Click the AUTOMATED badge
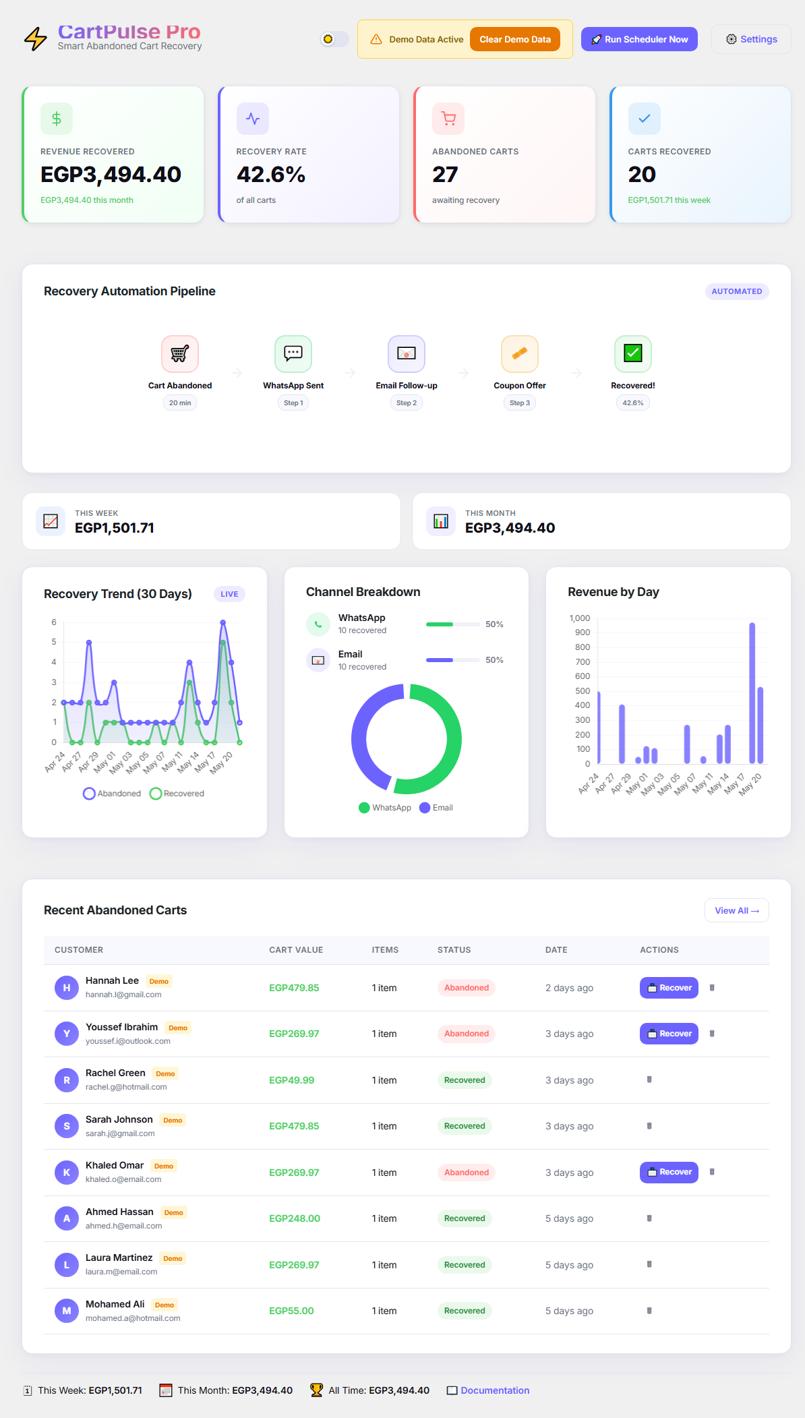 (x=737, y=291)
